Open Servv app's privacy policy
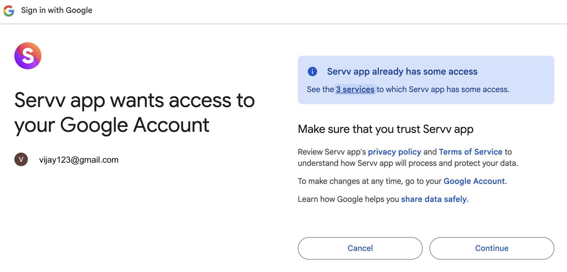 coord(394,152)
